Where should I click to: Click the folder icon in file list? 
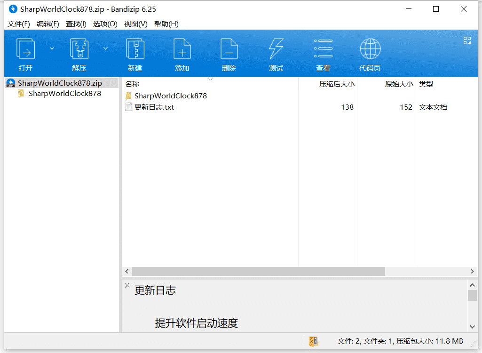coord(128,96)
